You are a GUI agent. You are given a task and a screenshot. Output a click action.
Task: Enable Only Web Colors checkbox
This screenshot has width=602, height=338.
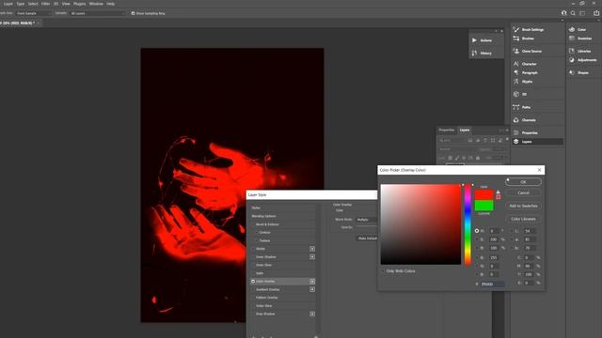[383, 271]
